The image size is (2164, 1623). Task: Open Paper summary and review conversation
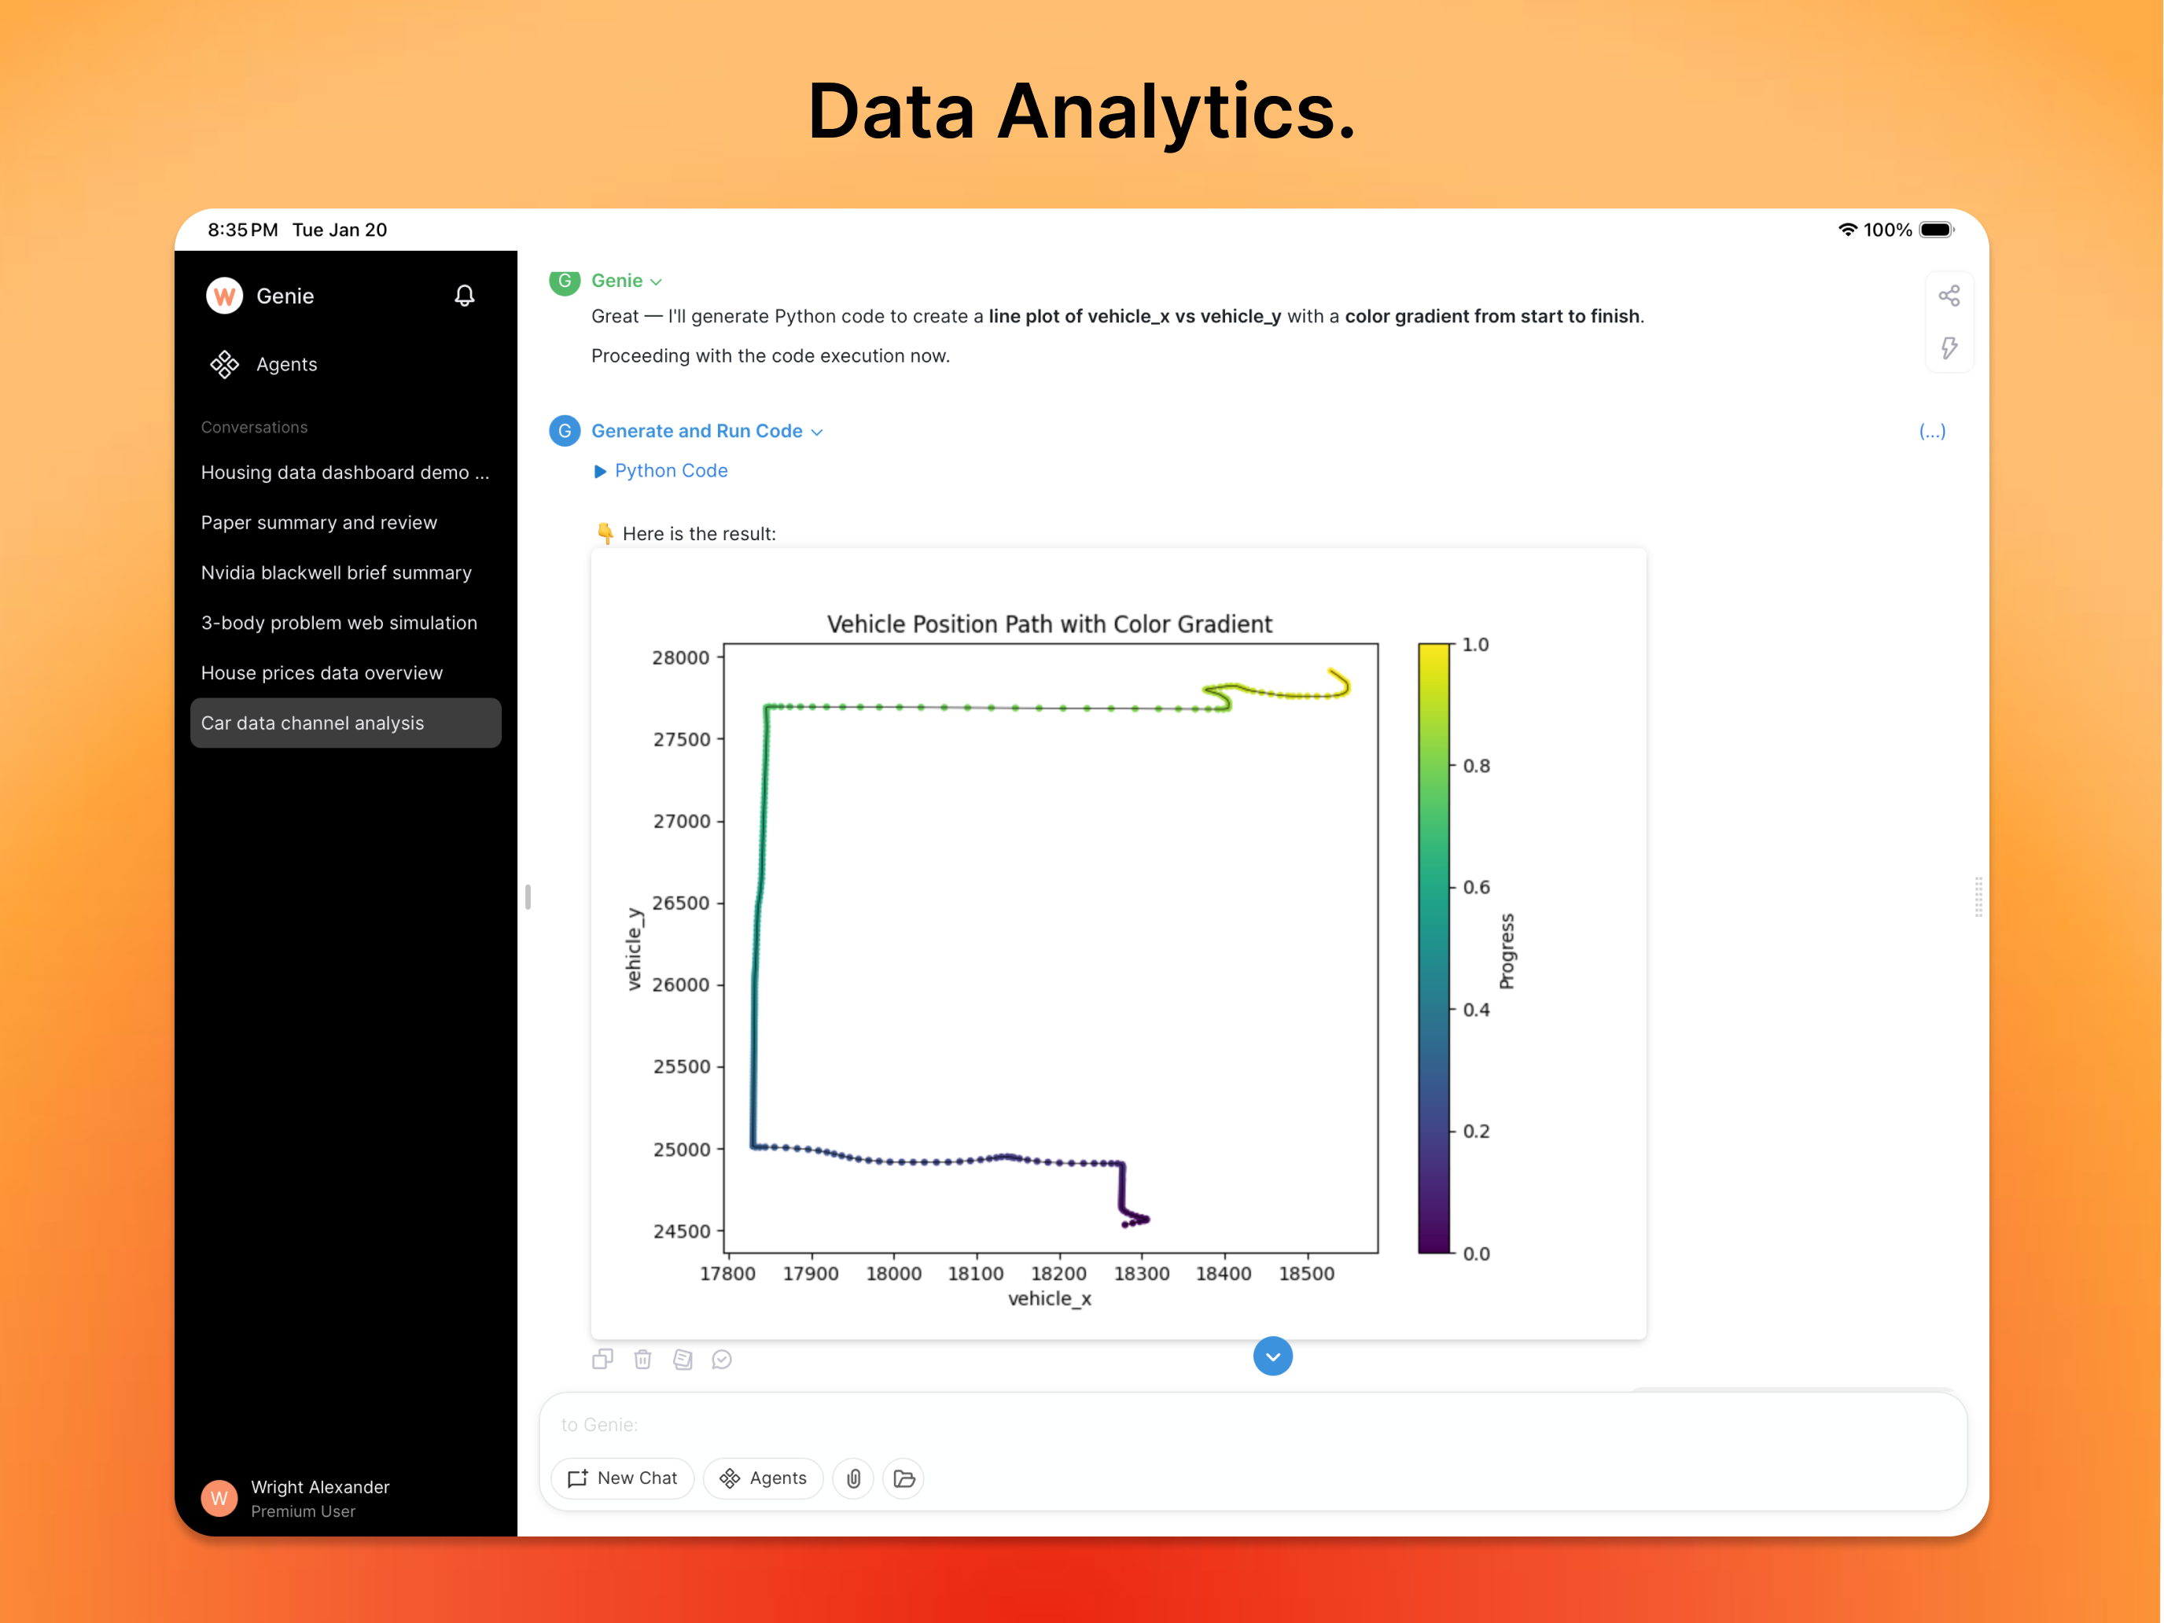[x=345, y=522]
